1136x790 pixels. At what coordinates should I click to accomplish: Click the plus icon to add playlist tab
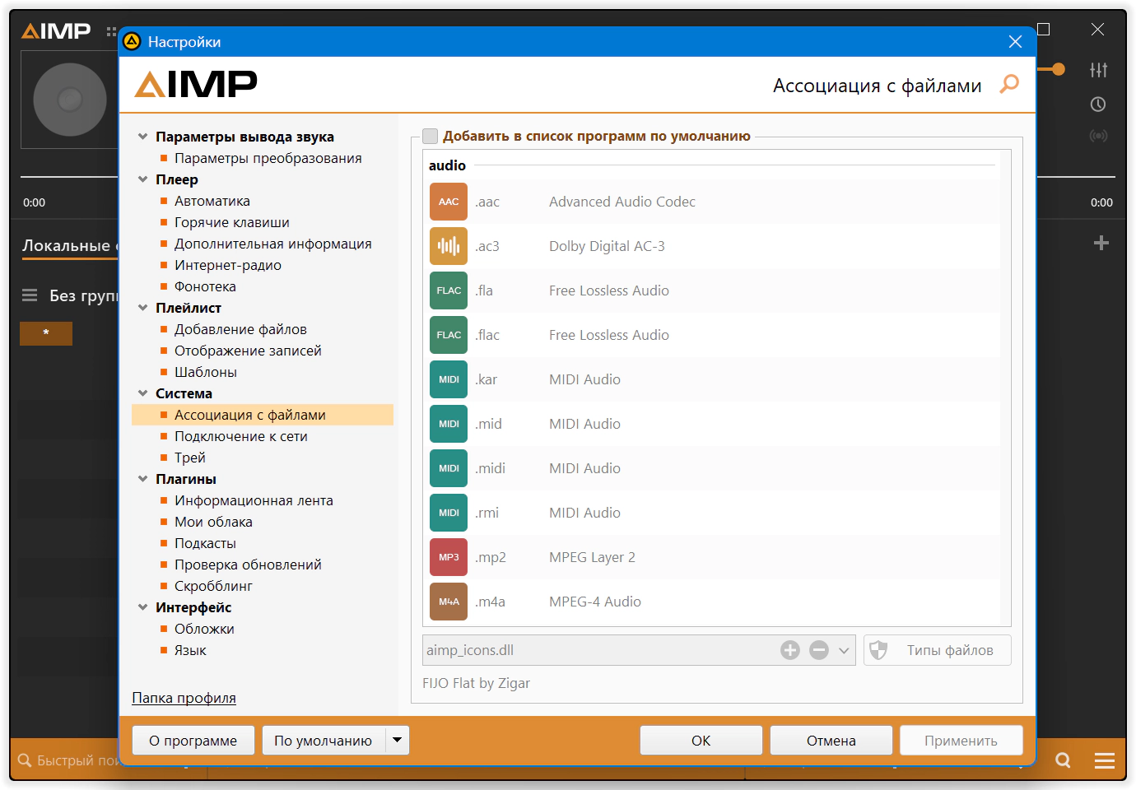tap(1101, 243)
